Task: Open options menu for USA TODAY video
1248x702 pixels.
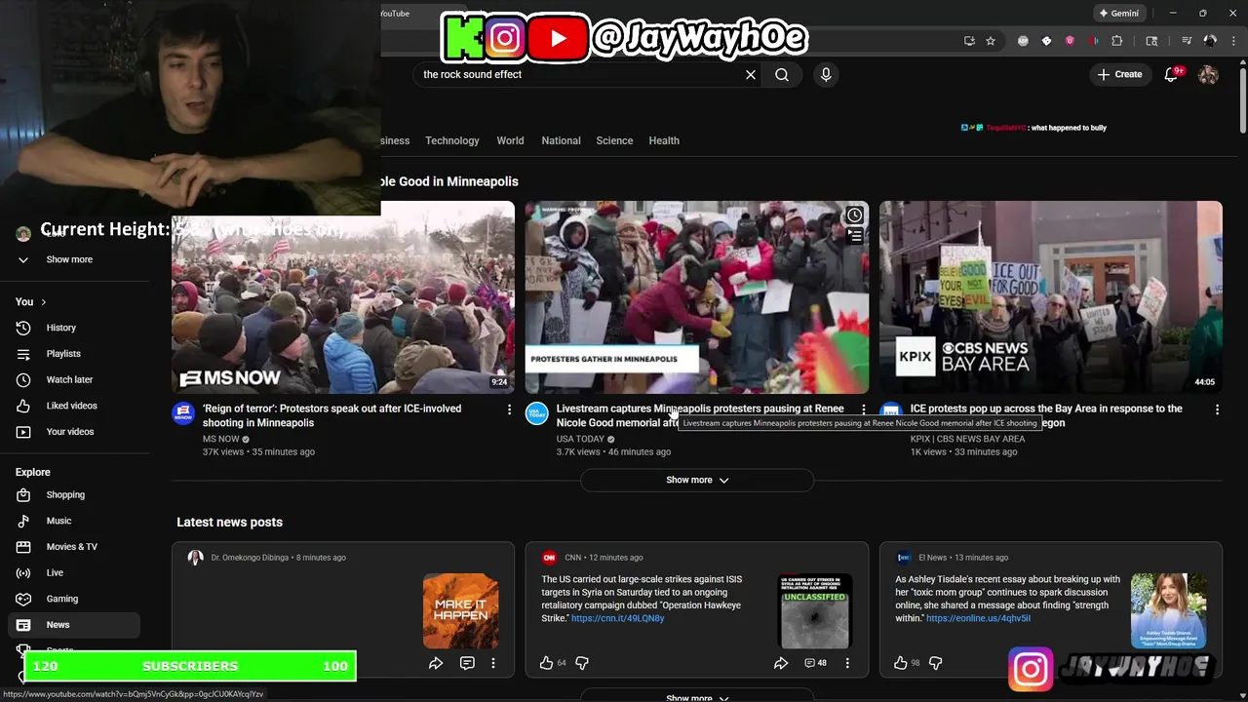Action: click(x=863, y=409)
